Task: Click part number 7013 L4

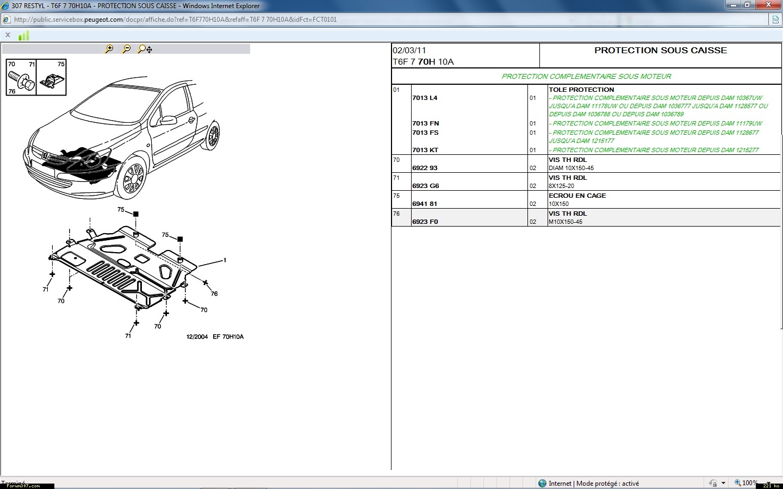Action: pyautogui.click(x=425, y=98)
